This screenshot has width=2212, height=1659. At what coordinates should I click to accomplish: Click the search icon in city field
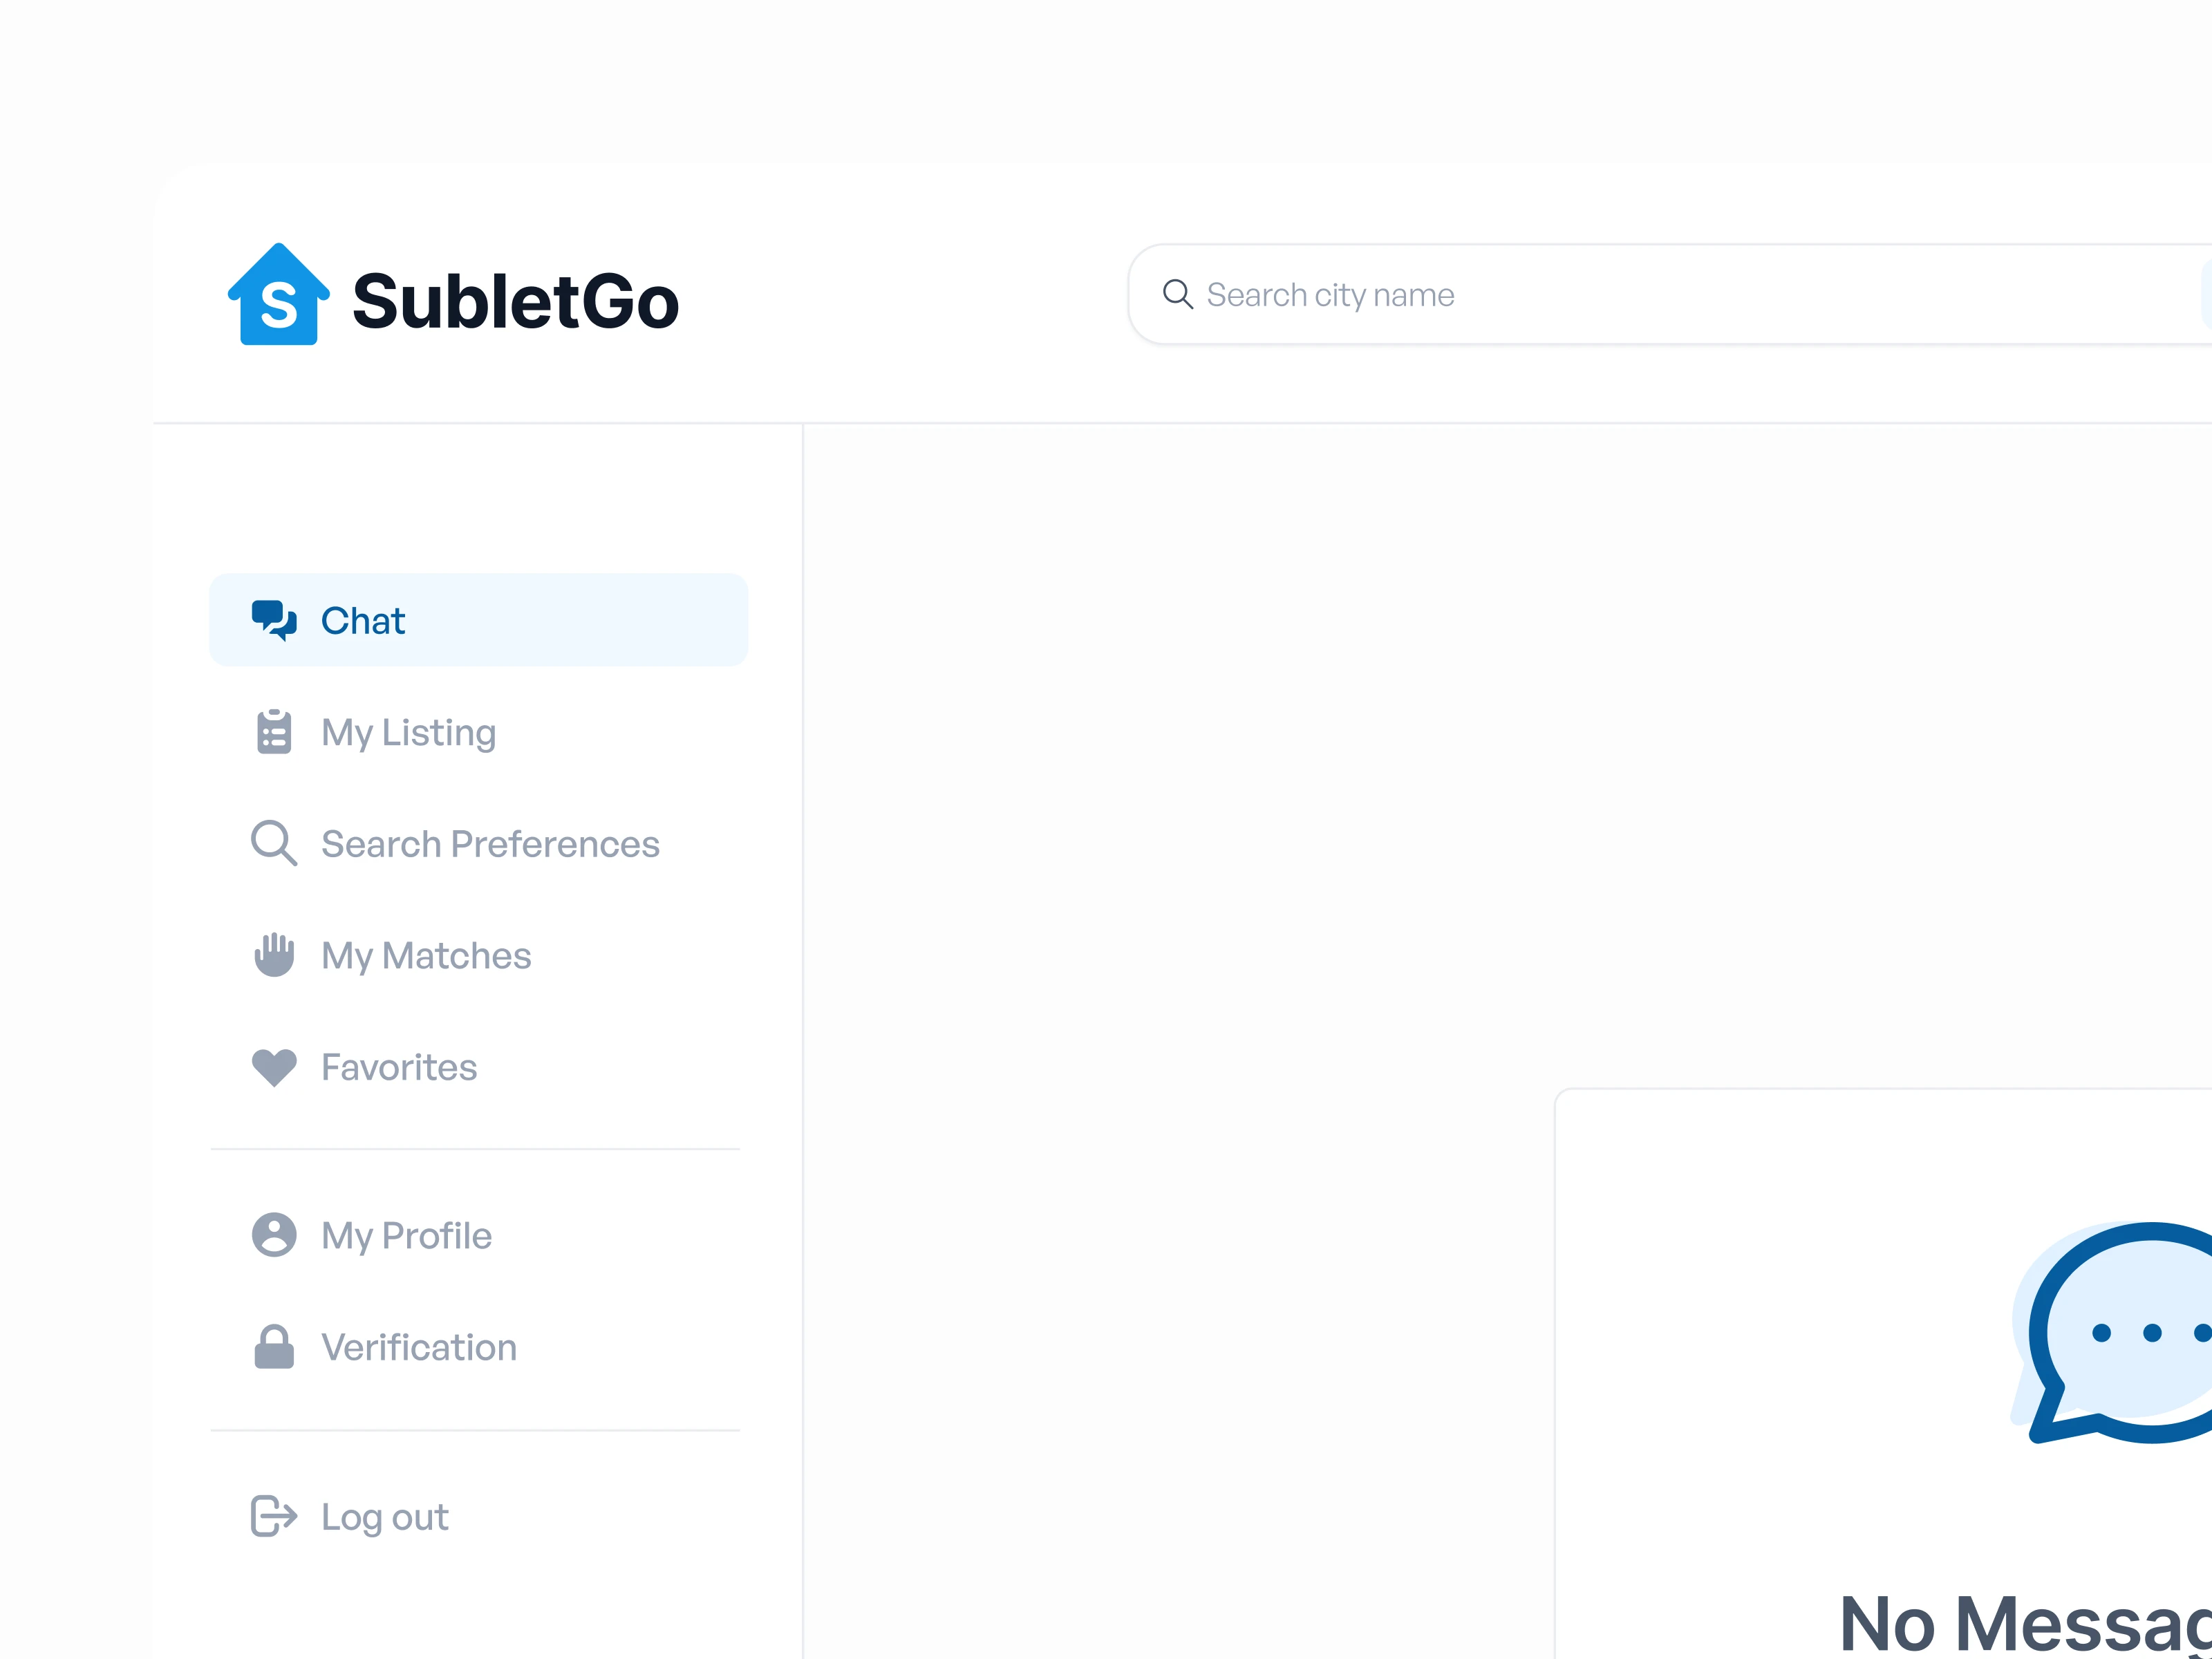click(1177, 294)
